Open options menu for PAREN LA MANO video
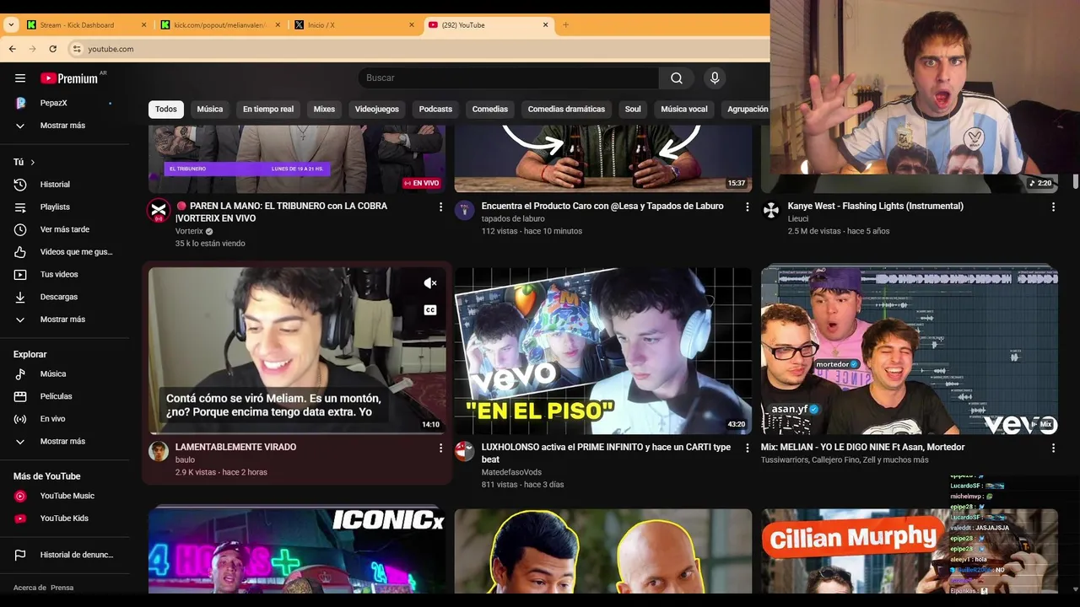The height and width of the screenshot is (607, 1080). tap(440, 207)
